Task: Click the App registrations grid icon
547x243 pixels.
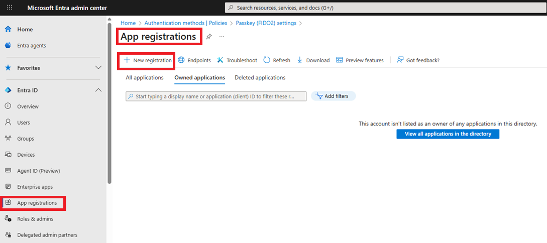Action: pos(9,202)
